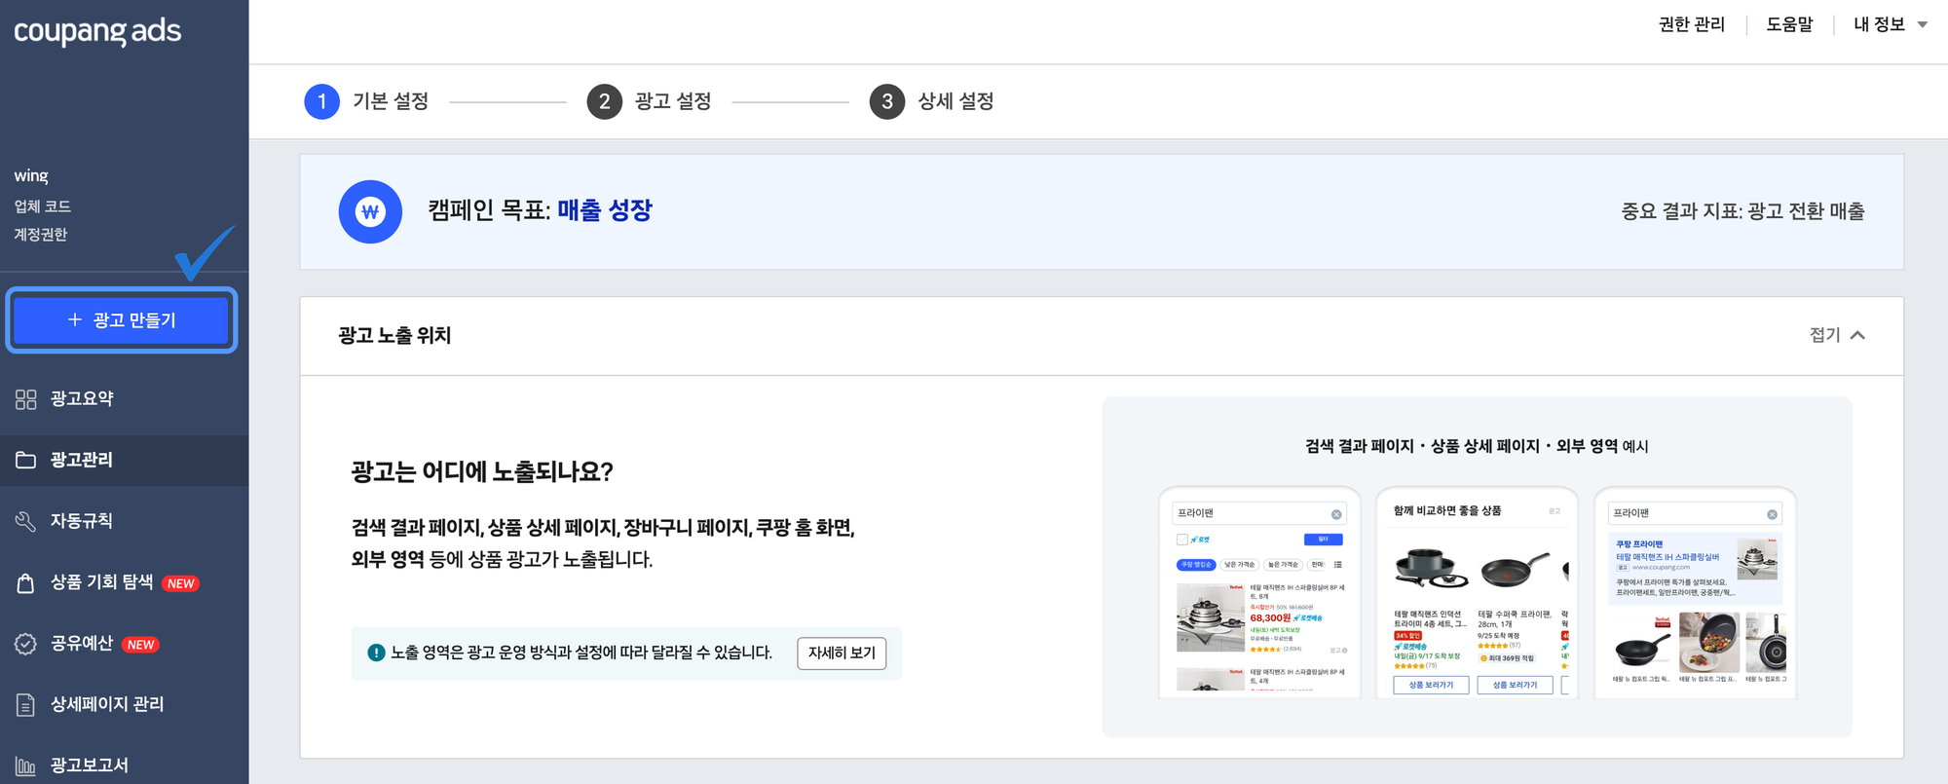Click the step 3 number circle

pyautogui.click(x=887, y=101)
